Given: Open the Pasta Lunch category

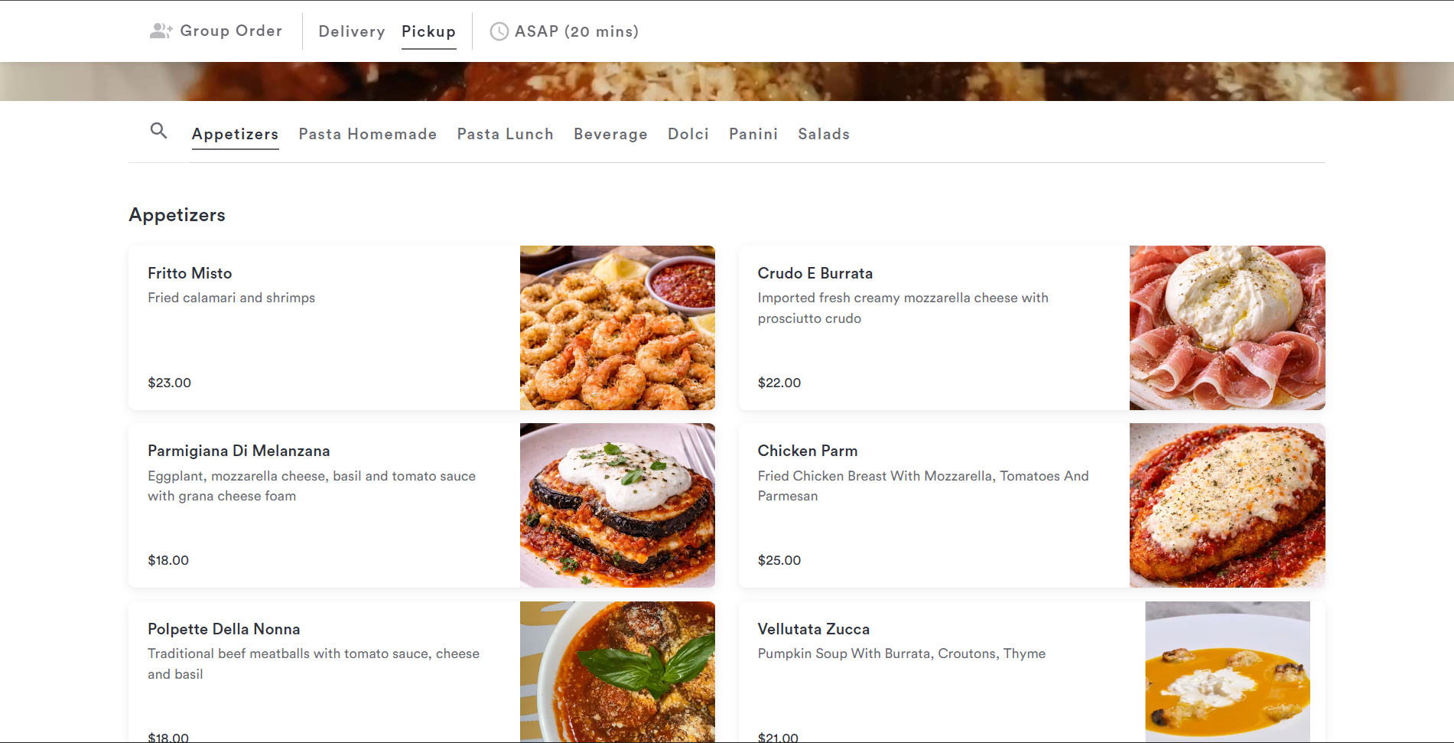Looking at the screenshot, I should click(x=506, y=134).
